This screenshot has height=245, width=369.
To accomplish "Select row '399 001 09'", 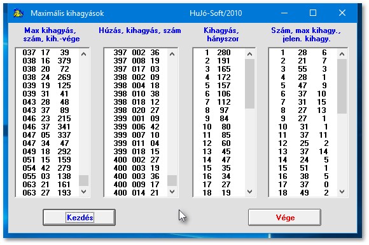I will point(136,118).
